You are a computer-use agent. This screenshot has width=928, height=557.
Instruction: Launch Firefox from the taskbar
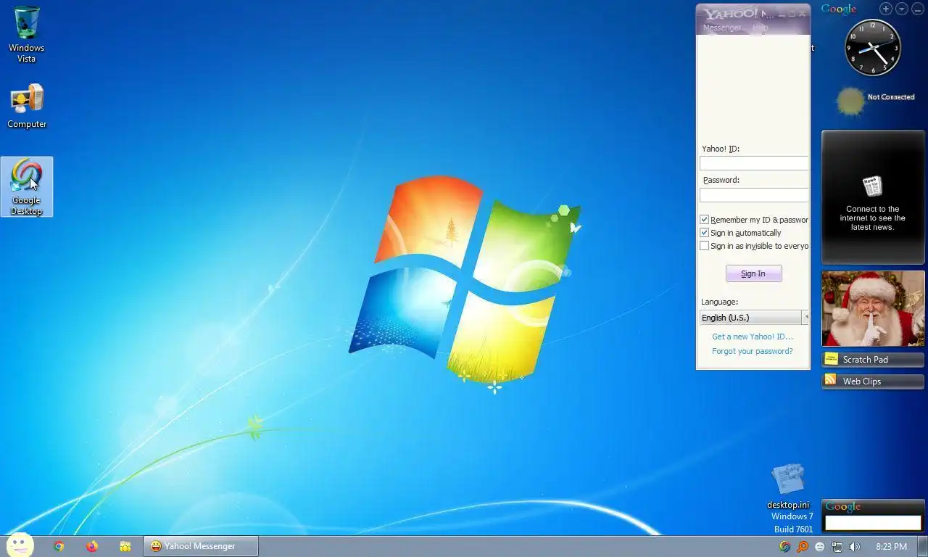point(92,546)
